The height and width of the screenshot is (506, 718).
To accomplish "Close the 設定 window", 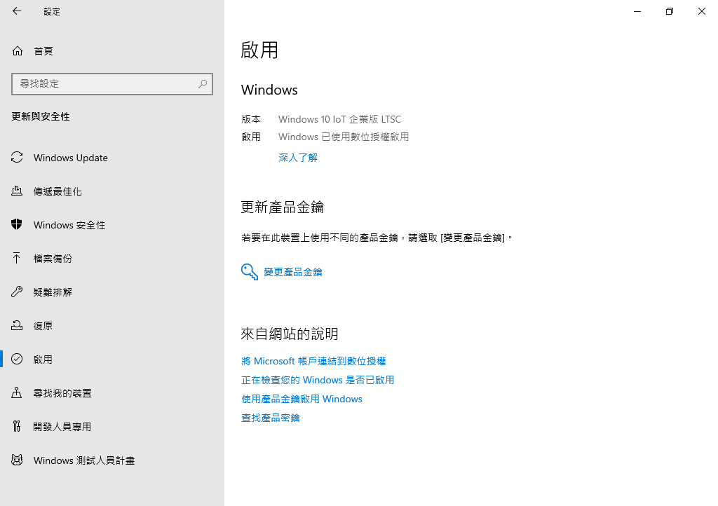I will 701,11.
